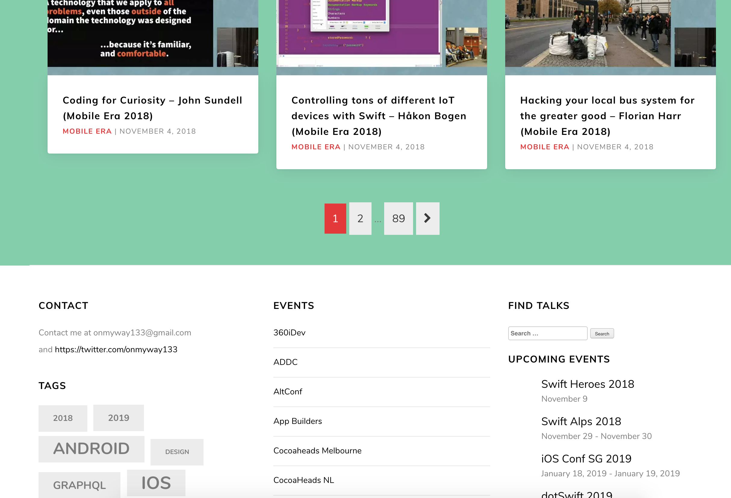Screen dimensions: 731x498
Task: Select the ANDROID tag
Action: coord(91,449)
